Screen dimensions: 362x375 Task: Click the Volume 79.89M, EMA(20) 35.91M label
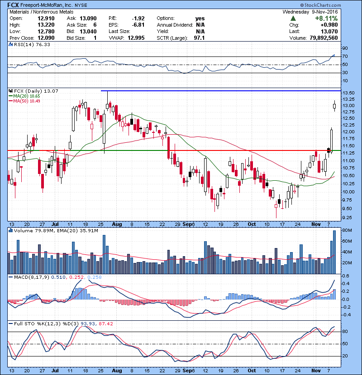coord(56,231)
